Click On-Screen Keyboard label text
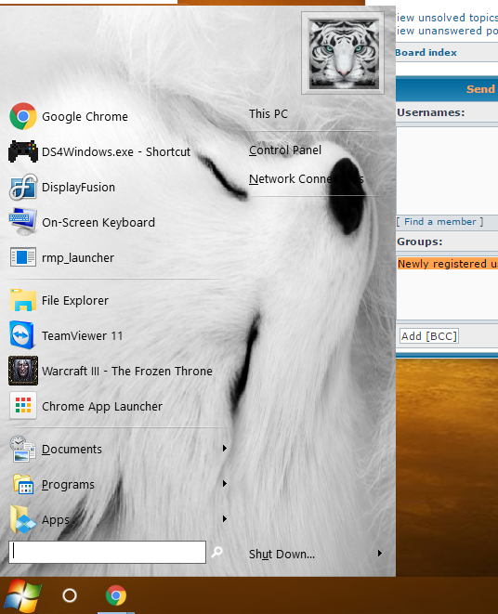This screenshot has height=614, width=498. (98, 222)
